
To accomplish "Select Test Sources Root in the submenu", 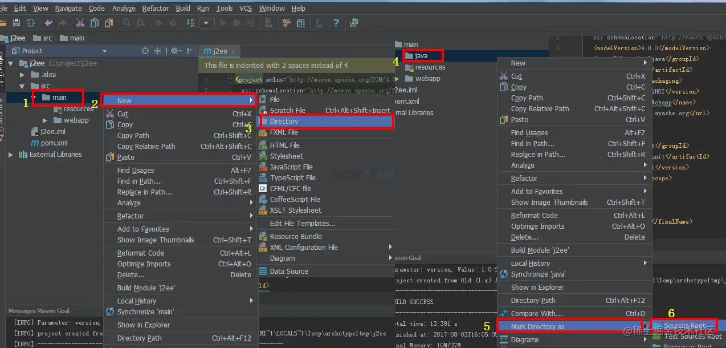I will 688,337.
